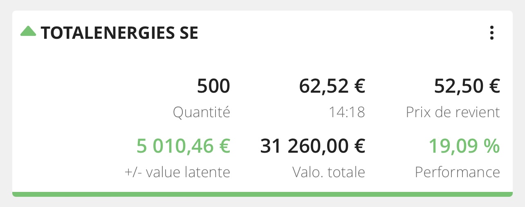Image resolution: width=525 pixels, height=207 pixels.
Task: Click the green bar under the card
Action: click(262, 194)
